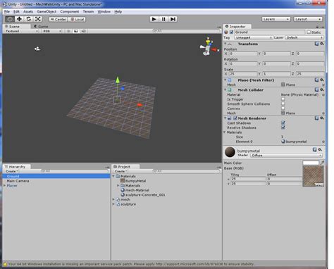The width and height of the screenshot is (334, 269).
Task: Click the green Y-axis arrow handle
Action: 118,80
